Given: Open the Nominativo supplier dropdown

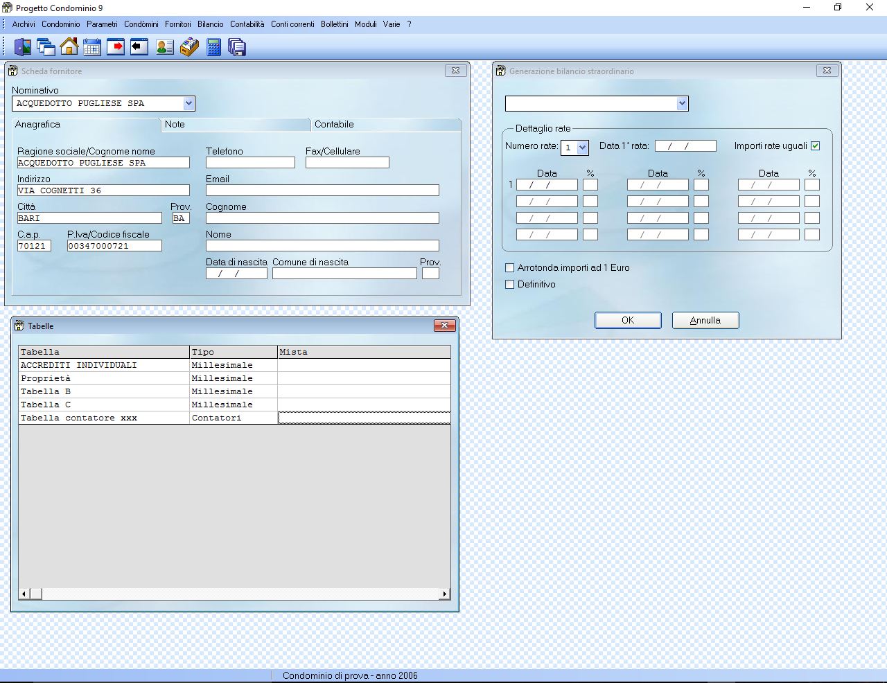Looking at the screenshot, I should [x=188, y=103].
